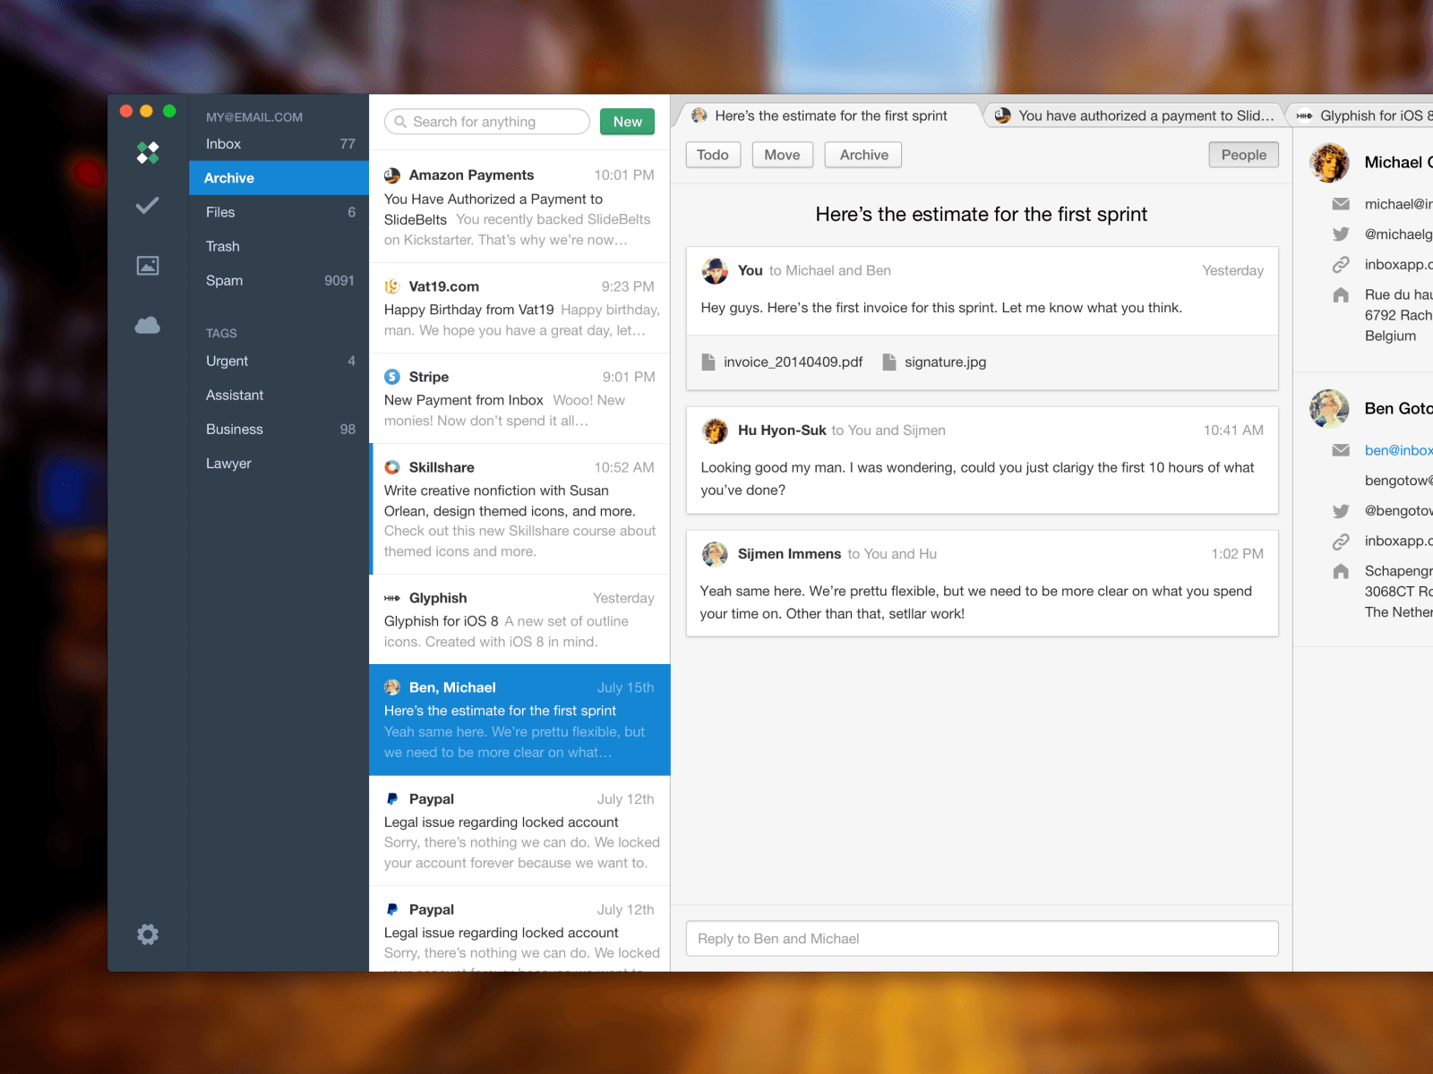Open the Skillshare email in the list
Image resolution: width=1433 pixels, height=1074 pixels.
(x=519, y=508)
